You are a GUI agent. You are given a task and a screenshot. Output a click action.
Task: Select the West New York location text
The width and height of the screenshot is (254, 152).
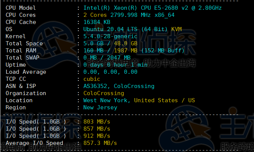coord(107,100)
